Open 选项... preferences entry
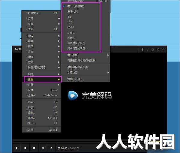This screenshot has height=153, width=180. (x=41, y=102)
